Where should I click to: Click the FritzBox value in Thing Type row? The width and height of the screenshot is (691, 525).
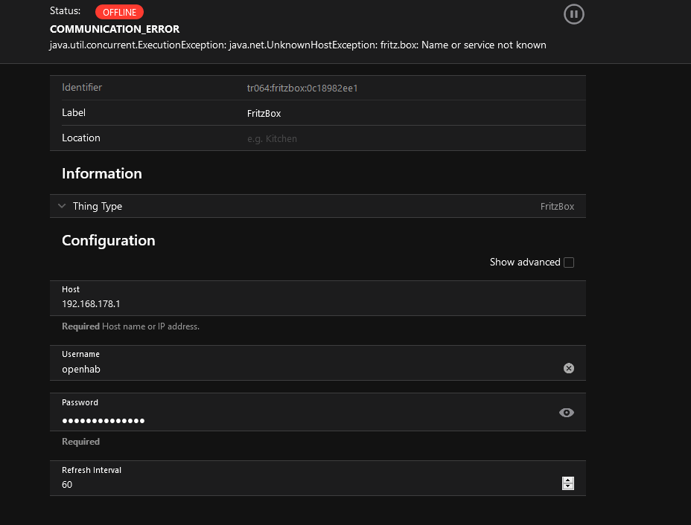(x=557, y=207)
